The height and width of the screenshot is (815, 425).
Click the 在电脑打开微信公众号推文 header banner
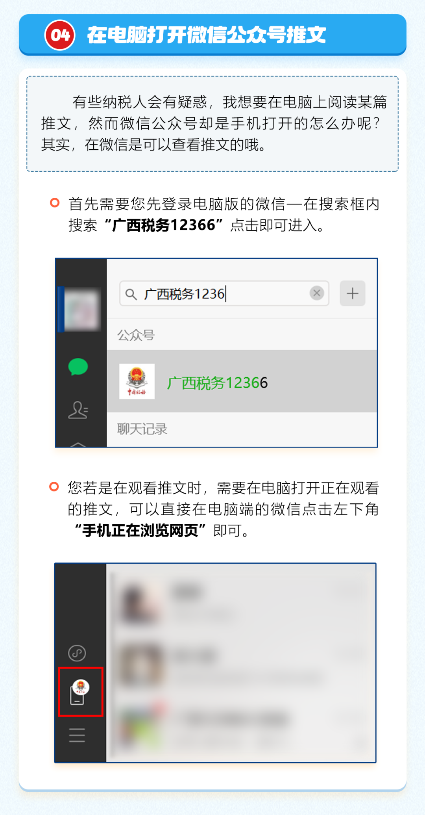[x=213, y=35]
